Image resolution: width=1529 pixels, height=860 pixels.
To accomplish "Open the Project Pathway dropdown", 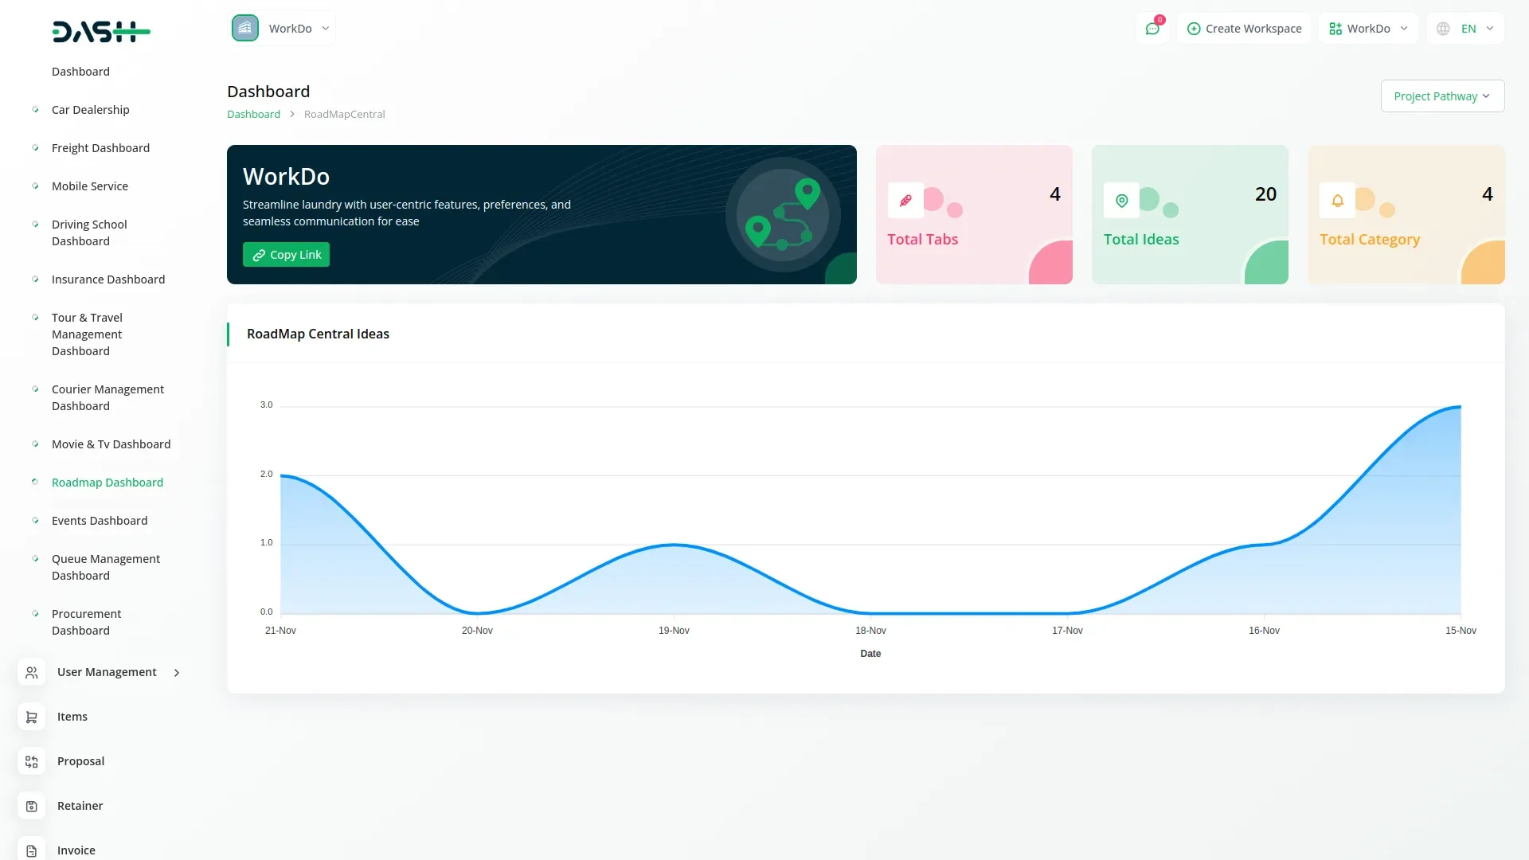I will [1441, 96].
